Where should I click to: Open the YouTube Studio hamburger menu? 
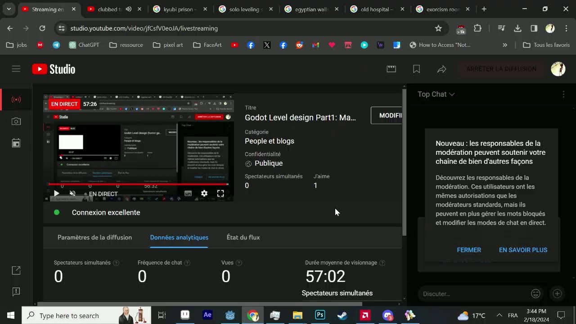coord(16,69)
